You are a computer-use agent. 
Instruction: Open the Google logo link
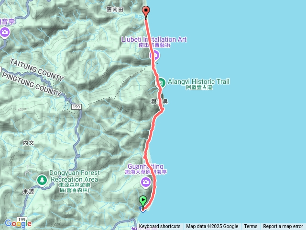click(18, 223)
